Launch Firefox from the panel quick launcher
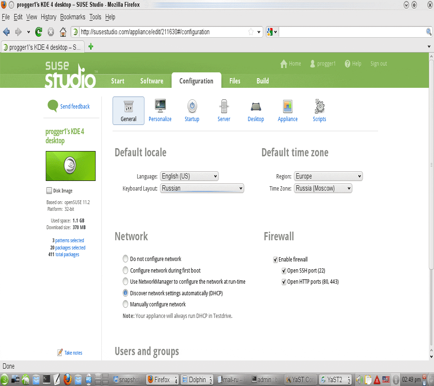The height and width of the screenshot is (386, 434). click(x=67, y=379)
